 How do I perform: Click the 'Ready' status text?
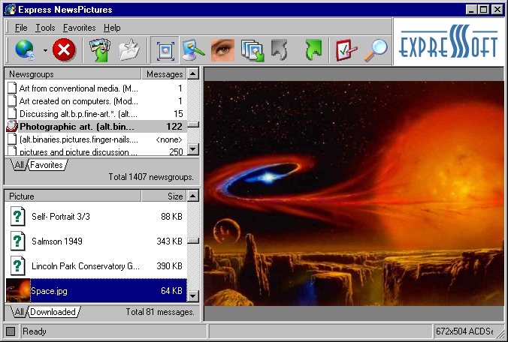35,331
